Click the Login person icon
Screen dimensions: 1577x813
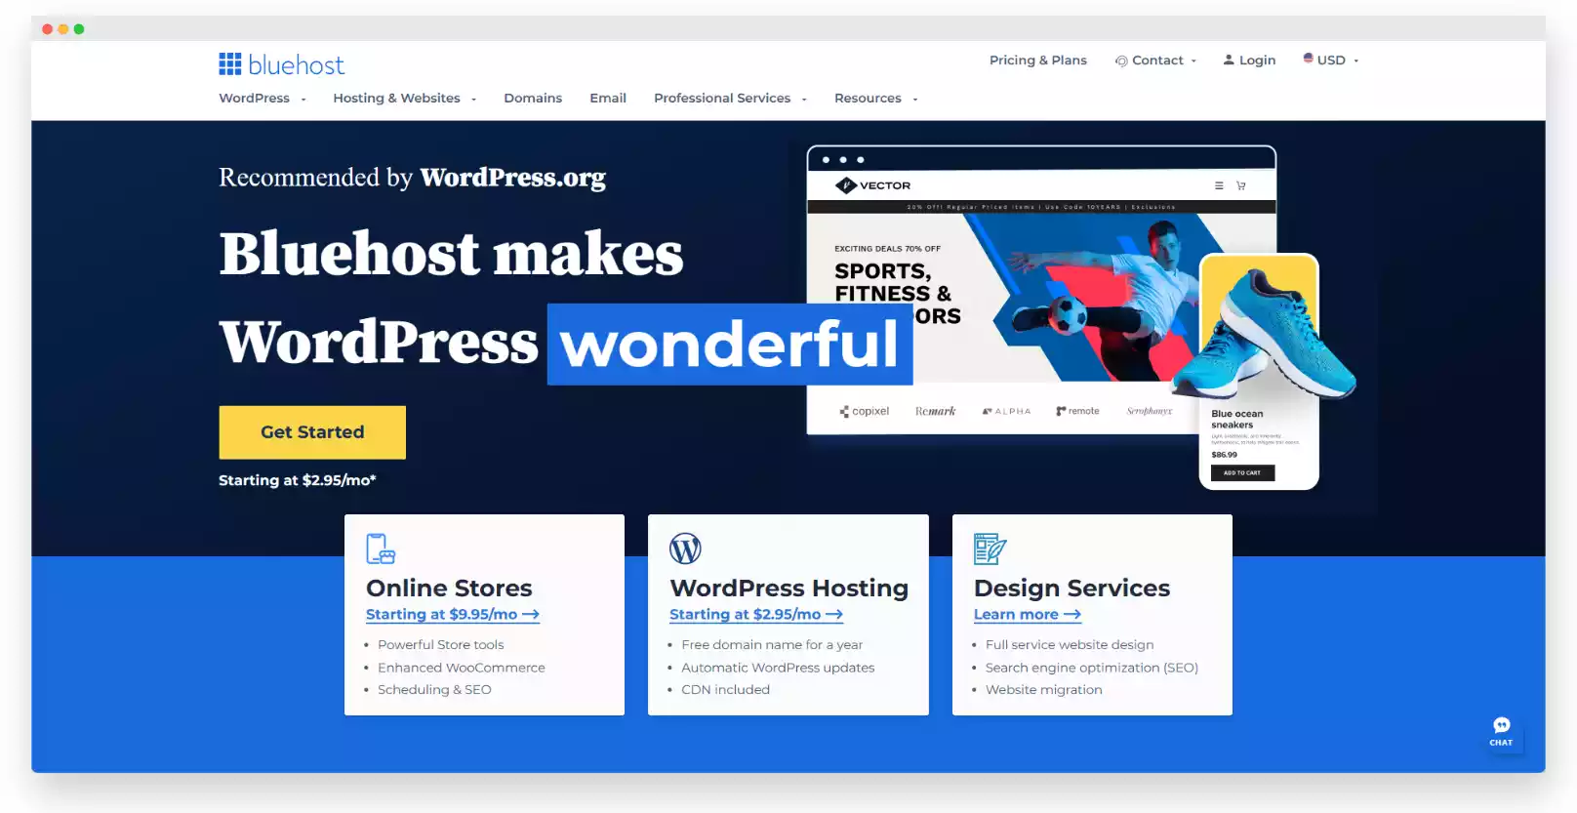click(x=1229, y=60)
